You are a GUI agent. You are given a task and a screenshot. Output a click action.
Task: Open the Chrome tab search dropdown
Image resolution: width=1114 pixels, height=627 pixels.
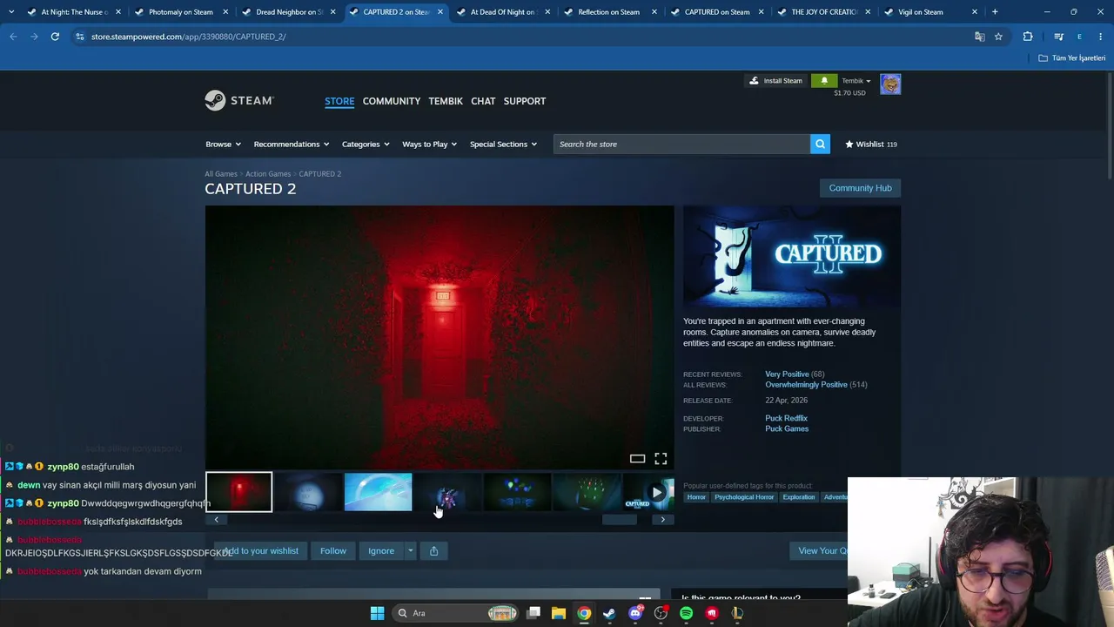[11, 12]
